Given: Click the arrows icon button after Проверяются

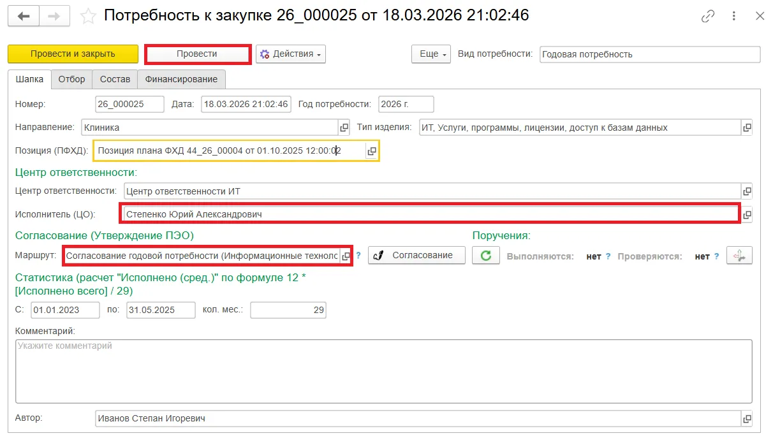Looking at the screenshot, I should [x=739, y=256].
